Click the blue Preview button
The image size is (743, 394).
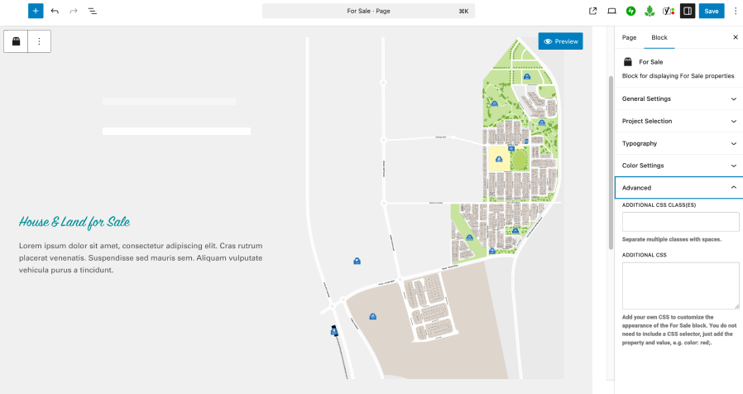pyautogui.click(x=561, y=41)
